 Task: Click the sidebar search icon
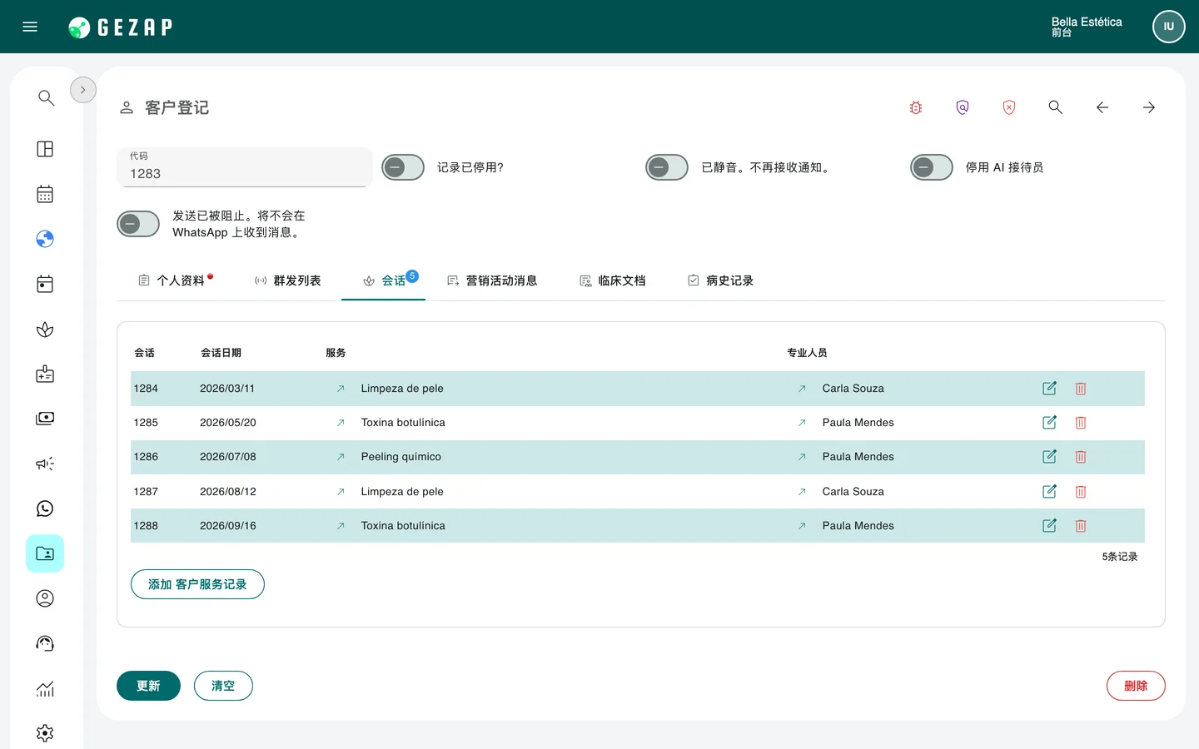coord(46,98)
